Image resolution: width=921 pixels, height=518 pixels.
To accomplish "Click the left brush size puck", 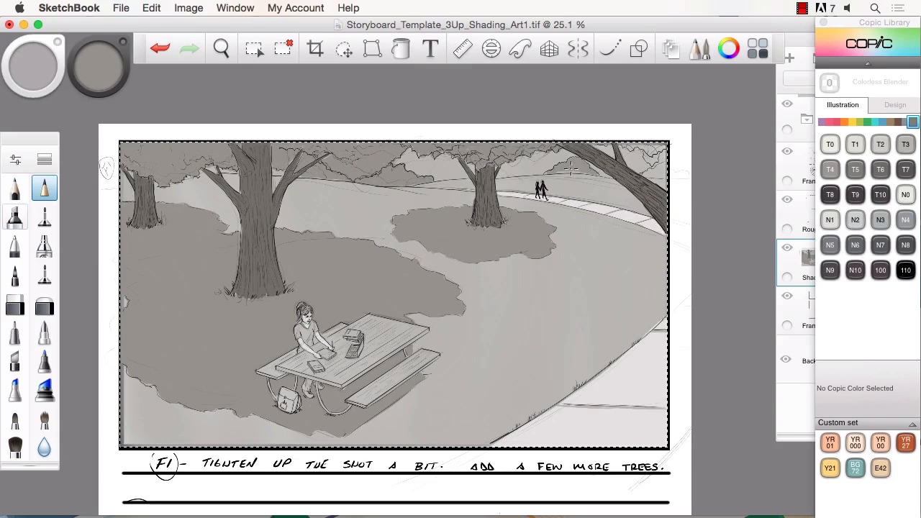I will [x=33, y=67].
